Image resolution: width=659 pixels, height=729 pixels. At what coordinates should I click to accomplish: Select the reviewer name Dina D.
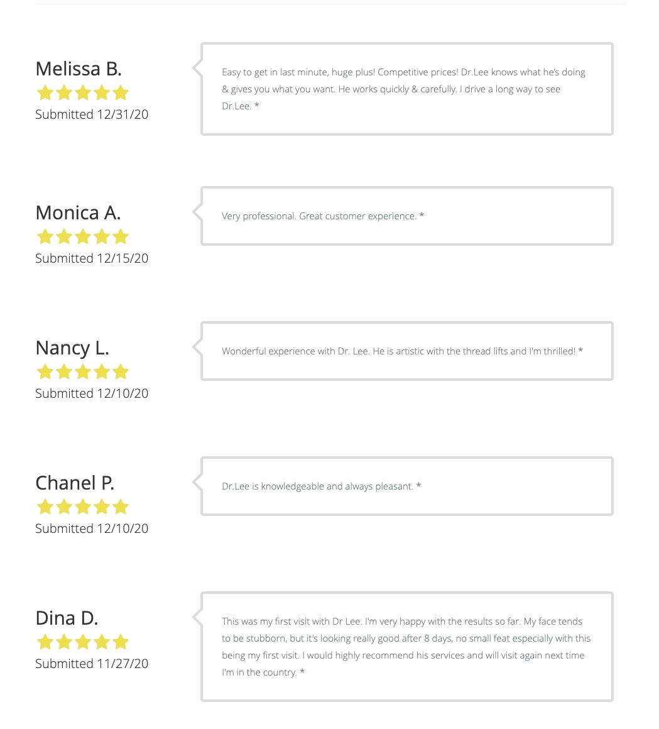pyautogui.click(x=67, y=618)
